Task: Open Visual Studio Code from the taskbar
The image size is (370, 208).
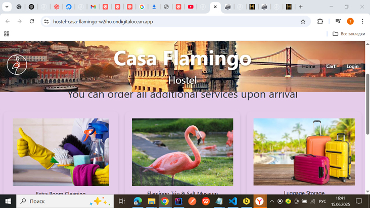Action: point(233,201)
